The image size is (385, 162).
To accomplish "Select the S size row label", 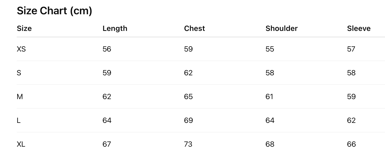I will tap(19, 73).
